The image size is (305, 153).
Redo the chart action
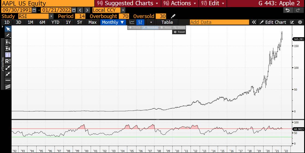pos(298,10)
